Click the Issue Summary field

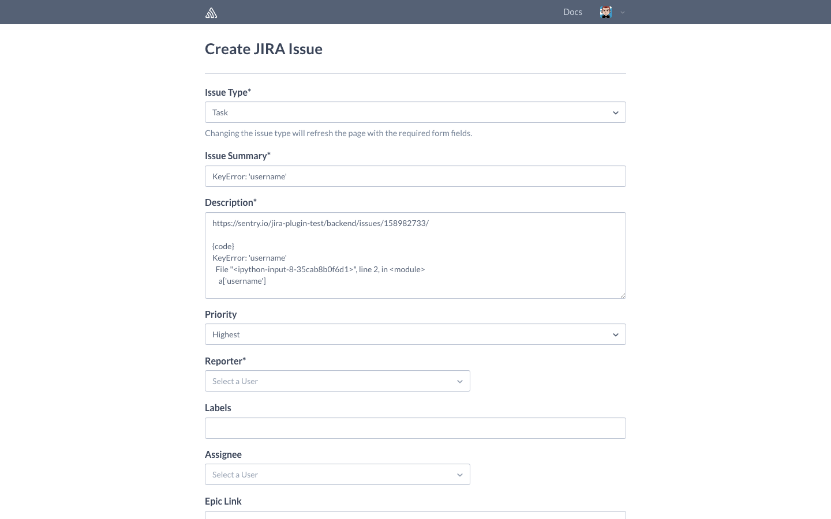pyautogui.click(x=415, y=176)
